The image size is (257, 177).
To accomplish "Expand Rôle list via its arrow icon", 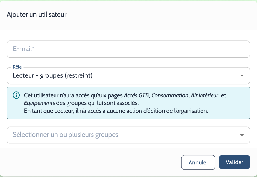I will (242, 75).
